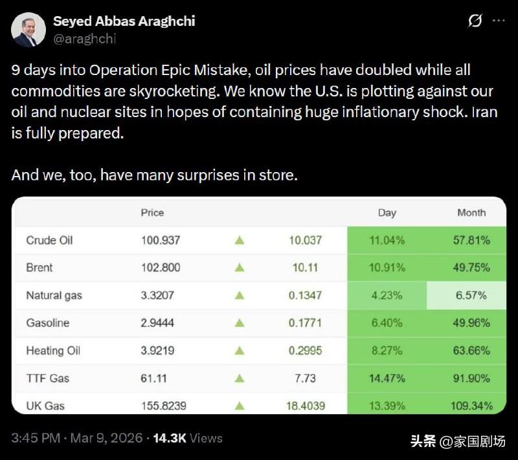Open the Seyed Abbas Araghchi display name link
Viewport: 518px width, 460px height.
[x=124, y=21]
